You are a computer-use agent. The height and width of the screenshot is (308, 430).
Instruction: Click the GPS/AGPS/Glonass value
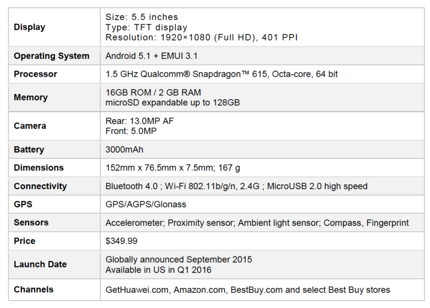click(x=146, y=204)
